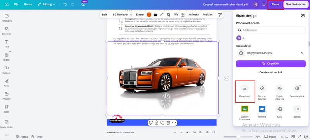Click the cloud save status icon
The height and width of the screenshot is (140, 310).
(x=83, y=4)
